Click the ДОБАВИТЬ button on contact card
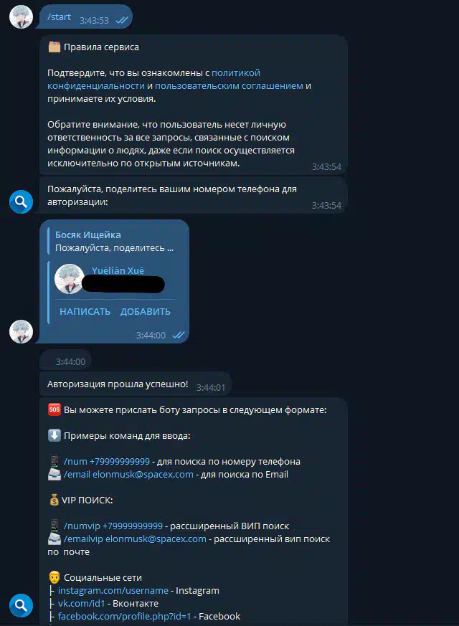Screen dimensions: 459x626 point(146,311)
